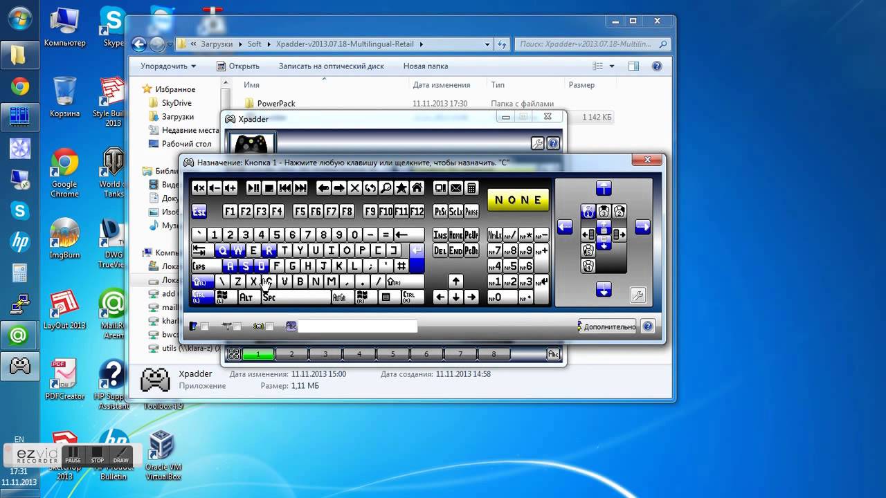The height and width of the screenshot is (498, 886).
Task: Select the Play/Pause media key
Action: [253, 187]
